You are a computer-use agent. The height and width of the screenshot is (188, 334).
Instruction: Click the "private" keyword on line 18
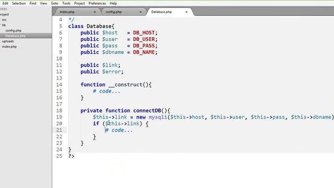click(91, 111)
